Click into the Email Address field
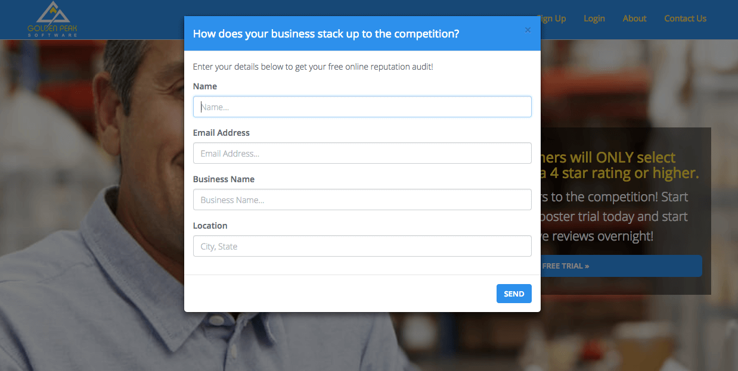This screenshot has height=371, width=738. coord(362,153)
